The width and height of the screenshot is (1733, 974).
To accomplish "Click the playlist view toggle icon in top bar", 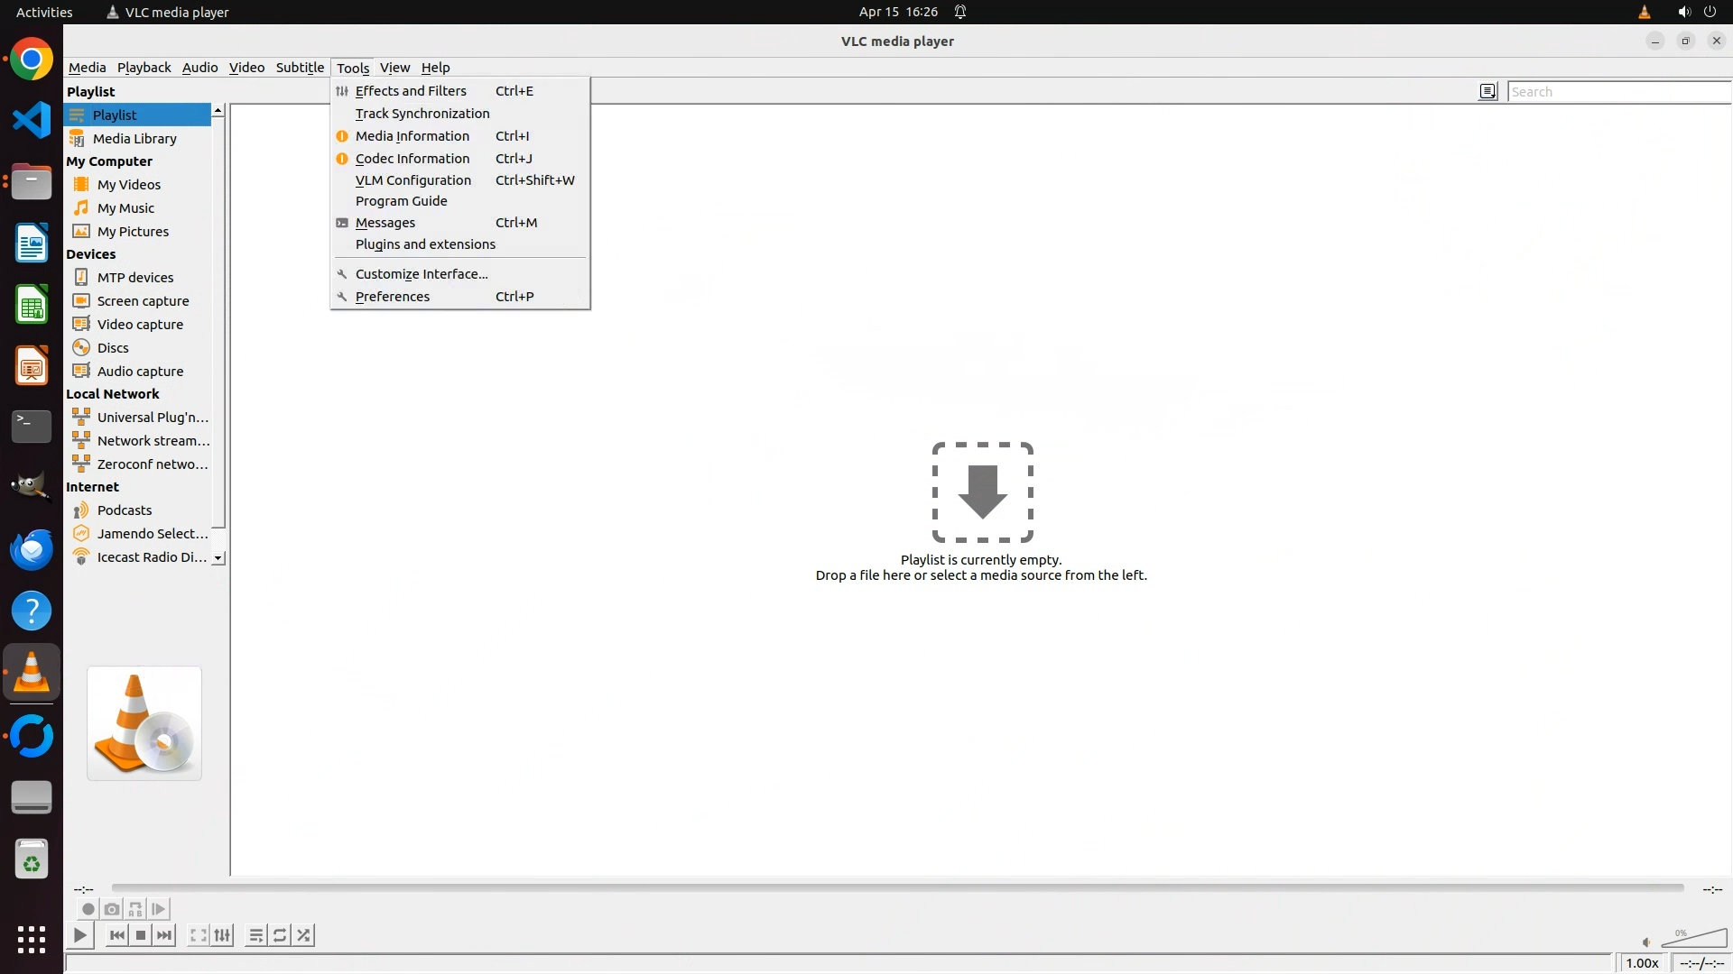I will tap(1487, 91).
